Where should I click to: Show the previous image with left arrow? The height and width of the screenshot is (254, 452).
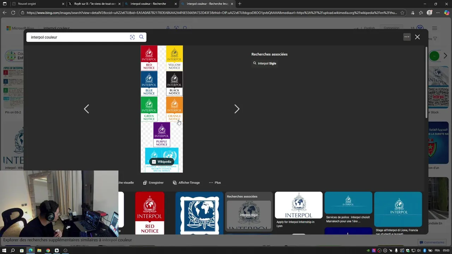(87, 109)
